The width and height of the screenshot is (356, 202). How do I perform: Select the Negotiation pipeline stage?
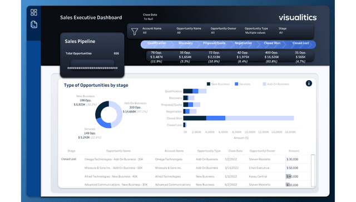[243, 43]
